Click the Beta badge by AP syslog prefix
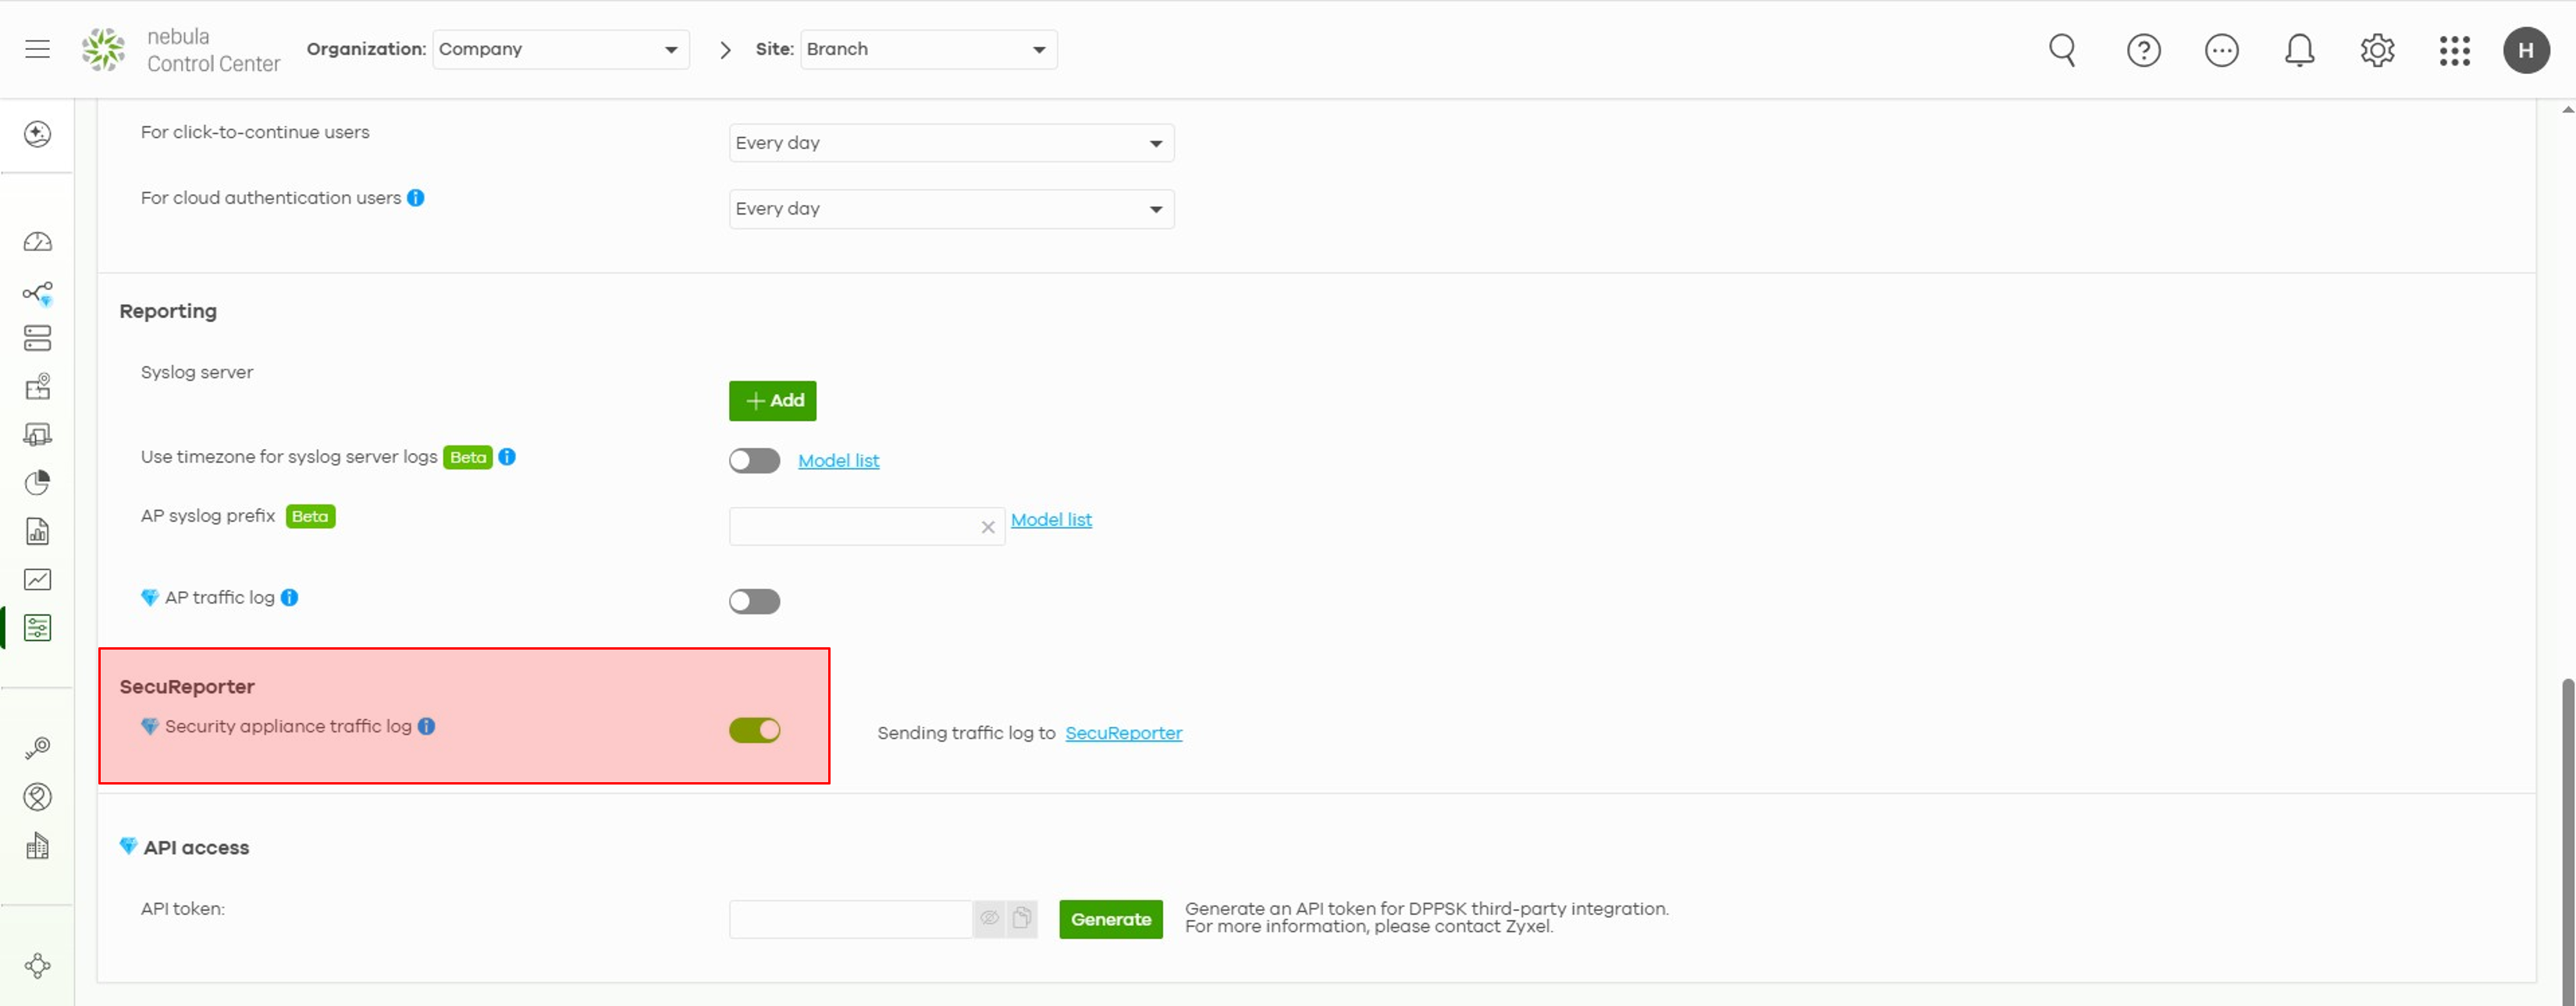The height and width of the screenshot is (1006, 2576). [310, 516]
